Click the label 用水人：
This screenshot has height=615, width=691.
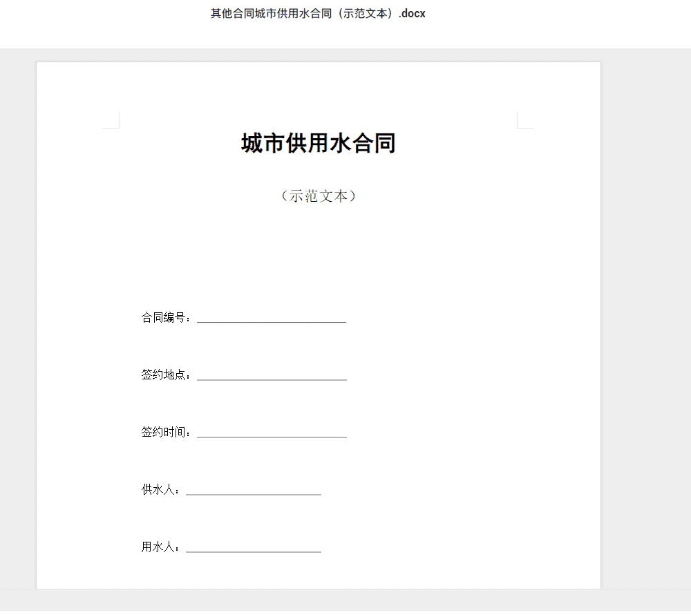click(161, 547)
